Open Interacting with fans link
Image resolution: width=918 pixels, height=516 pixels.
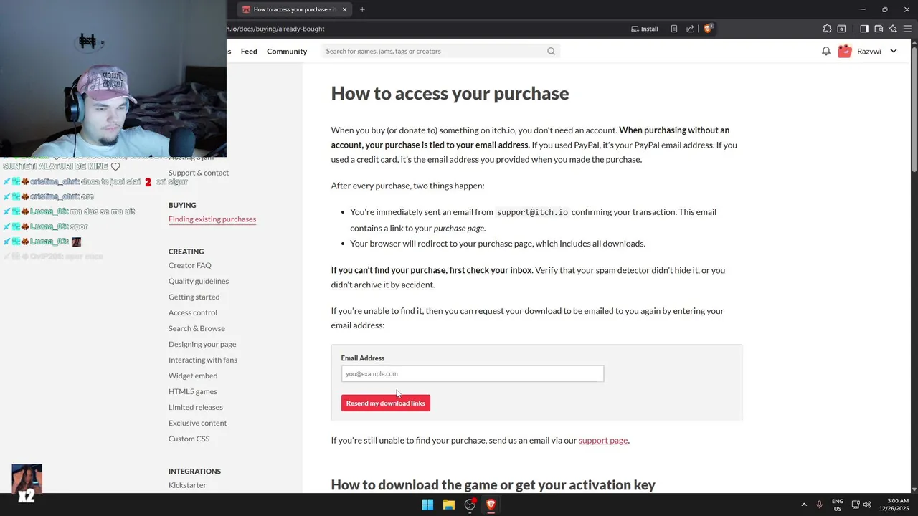tap(203, 360)
